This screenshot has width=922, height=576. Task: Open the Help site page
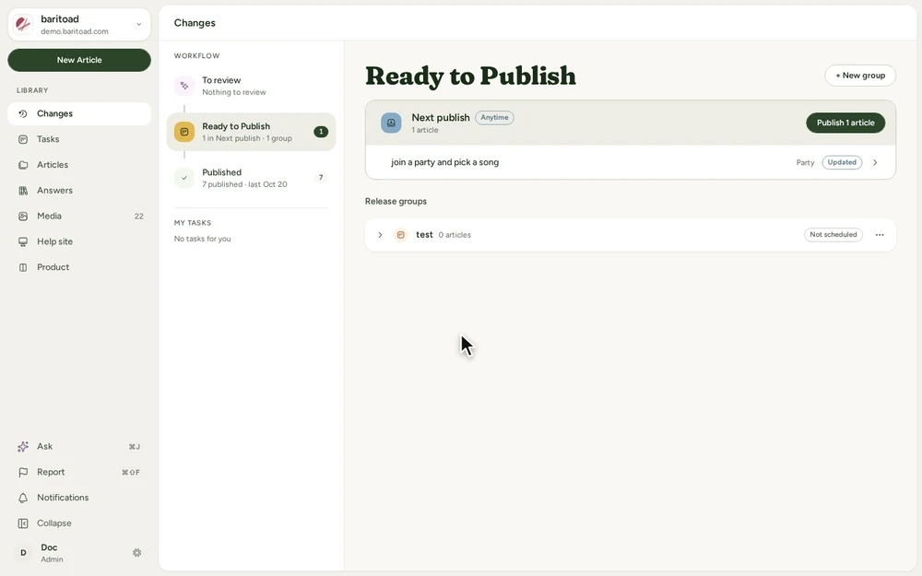click(79, 241)
